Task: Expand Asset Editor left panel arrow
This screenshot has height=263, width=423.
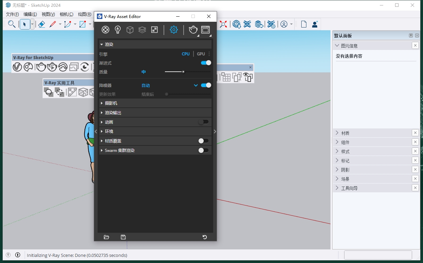Action: tap(96, 131)
